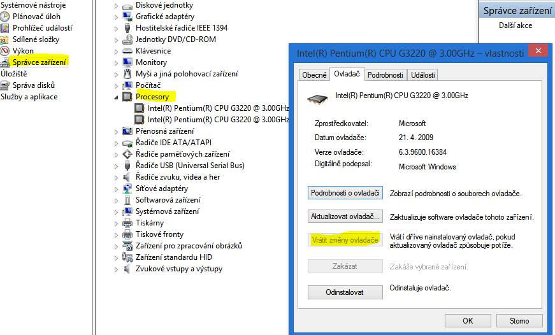Click the Hostitelské řadiče IEEE 1394 icon
Viewport: 555px width, 335px height.
click(127, 28)
